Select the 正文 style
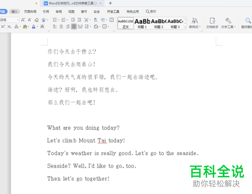Image resolution: width=252 pixels, height=194 pixels. (x=125, y=23)
